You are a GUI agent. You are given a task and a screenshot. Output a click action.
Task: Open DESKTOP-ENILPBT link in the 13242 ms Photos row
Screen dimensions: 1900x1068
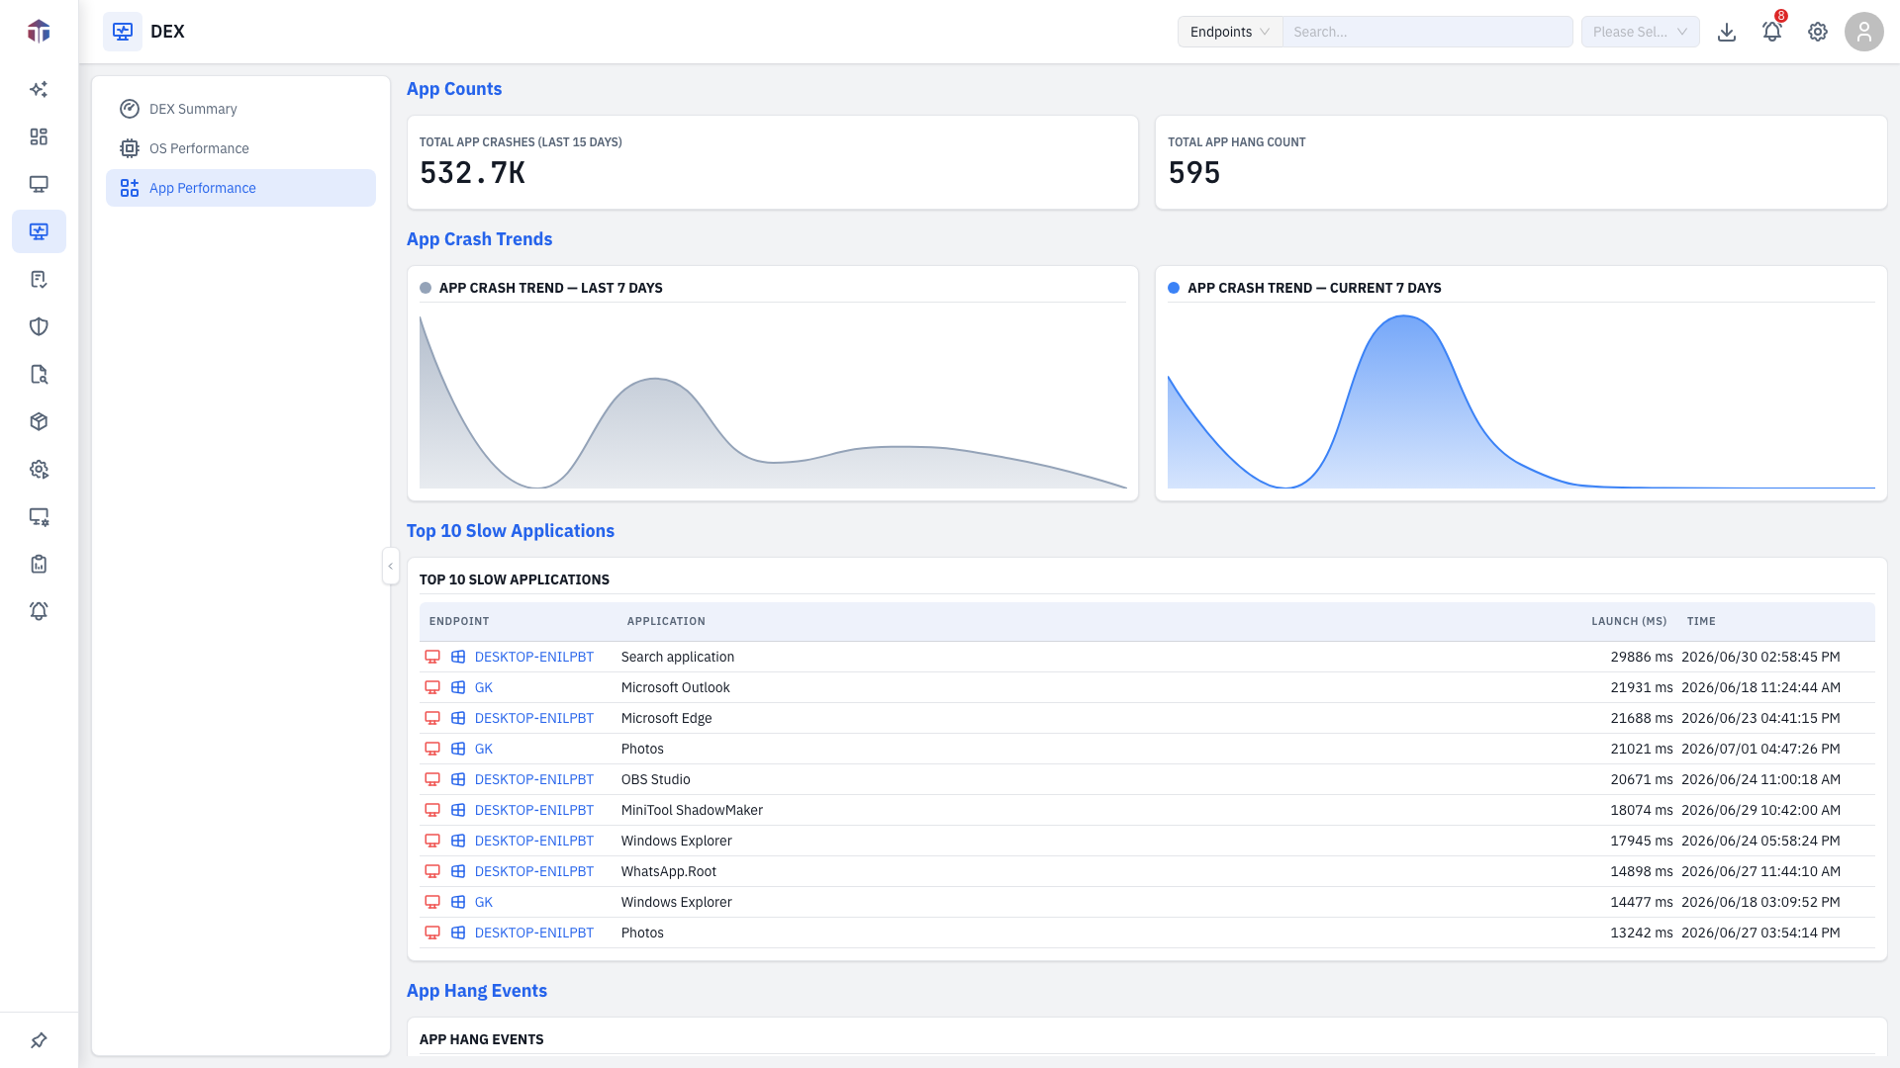tap(534, 933)
